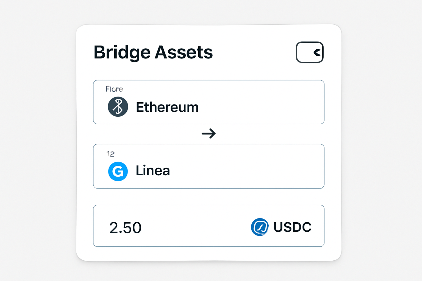Click the small label above Ethereum
The width and height of the screenshot is (422, 281).
click(x=114, y=89)
